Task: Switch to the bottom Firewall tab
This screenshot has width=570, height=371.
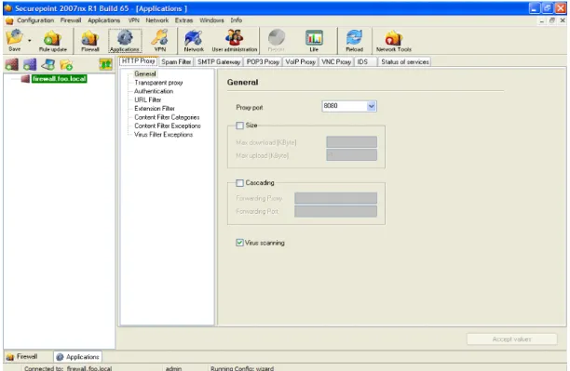Action: pyautogui.click(x=22, y=356)
